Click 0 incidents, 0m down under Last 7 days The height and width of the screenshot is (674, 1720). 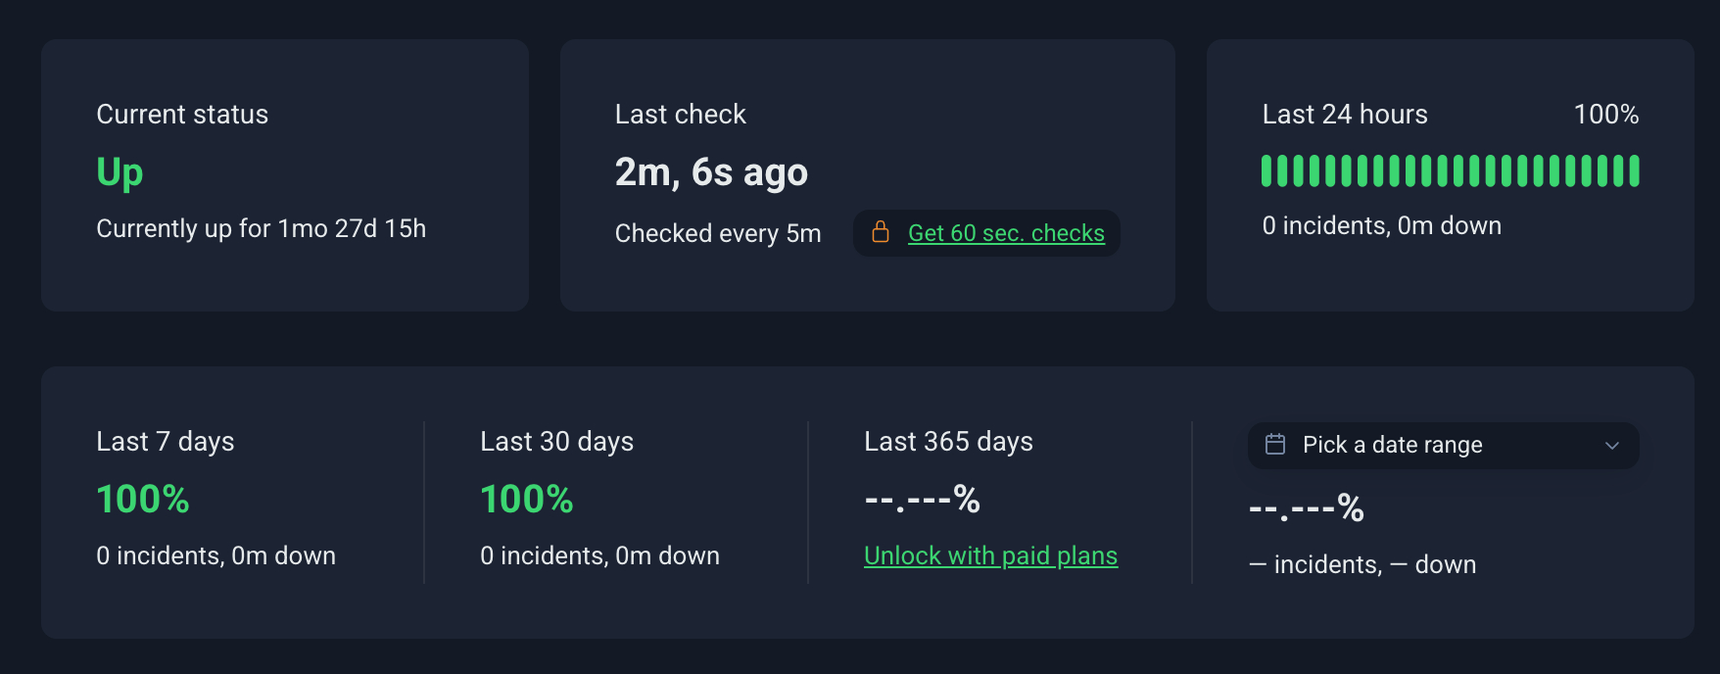(x=215, y=554)
